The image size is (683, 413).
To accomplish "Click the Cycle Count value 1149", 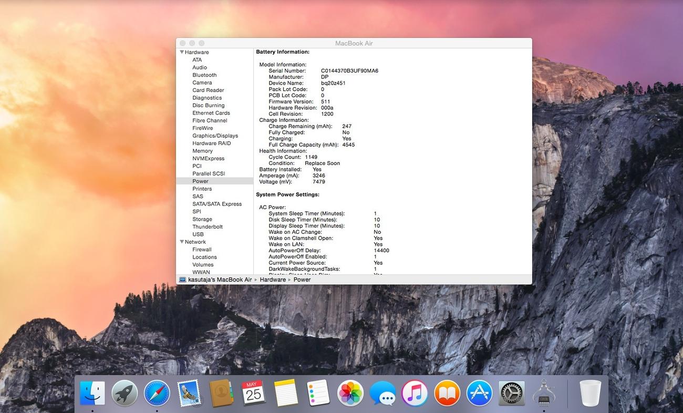I will tap(311, 157).
